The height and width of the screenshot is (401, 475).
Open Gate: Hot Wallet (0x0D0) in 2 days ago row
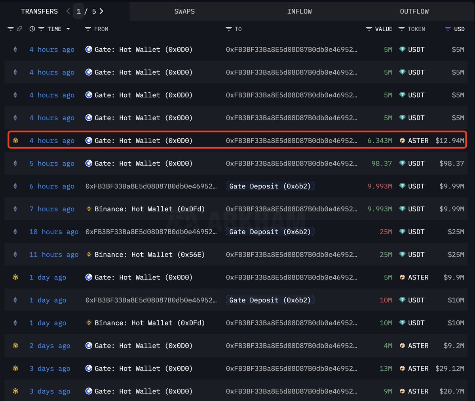(x=143, y=346)
